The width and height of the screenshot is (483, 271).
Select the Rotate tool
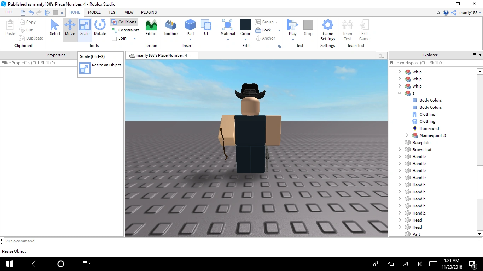(x=100, y=28)
